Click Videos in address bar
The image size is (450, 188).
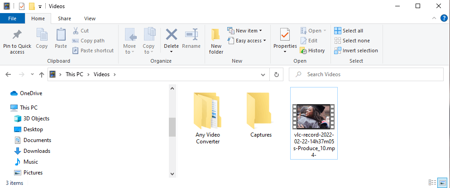101,74
